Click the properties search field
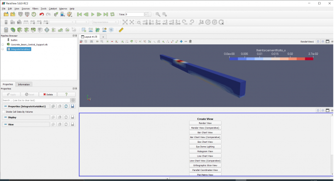The image size is (335, 181). coord(36,100)
